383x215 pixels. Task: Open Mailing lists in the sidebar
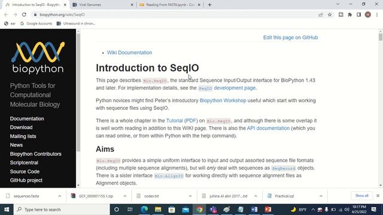pos(23,136)
